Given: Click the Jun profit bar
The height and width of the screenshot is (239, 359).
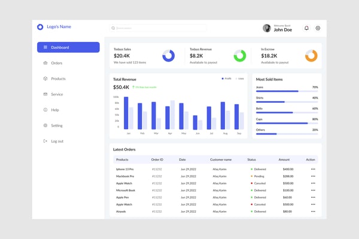Looking at the screenshot, I should (195, 122).
